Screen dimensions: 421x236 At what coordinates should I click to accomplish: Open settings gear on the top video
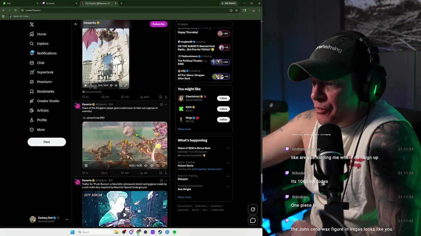click(116, 85)
